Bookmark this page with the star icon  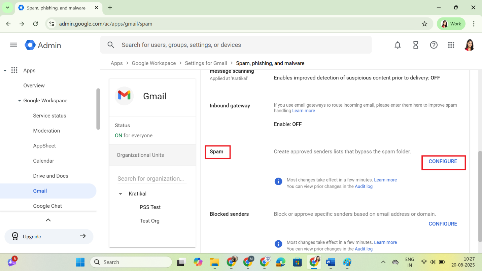(424, 24)
